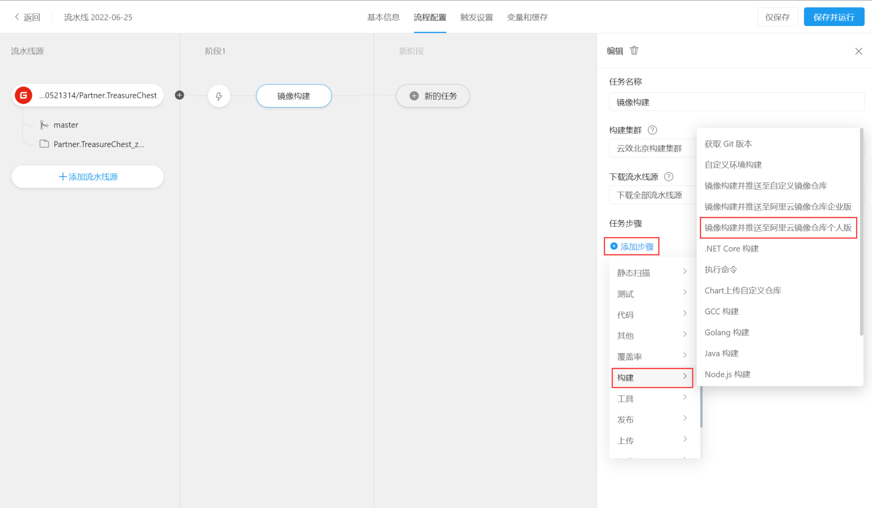Open the 云效北京构建集群 dropdown
Image resolution: width=872 pixels, height=508 pixels.
[652, 148]
